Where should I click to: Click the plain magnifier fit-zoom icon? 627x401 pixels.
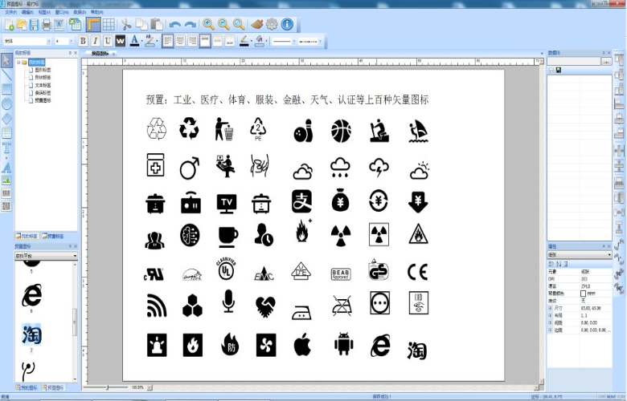pyautogui.click(x=239, y=24)
